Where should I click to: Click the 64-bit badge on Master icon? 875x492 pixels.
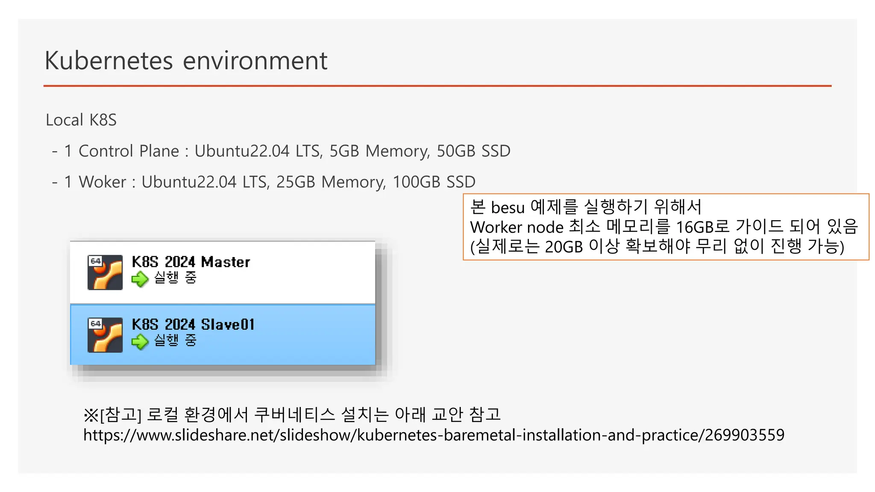[95, 261]
